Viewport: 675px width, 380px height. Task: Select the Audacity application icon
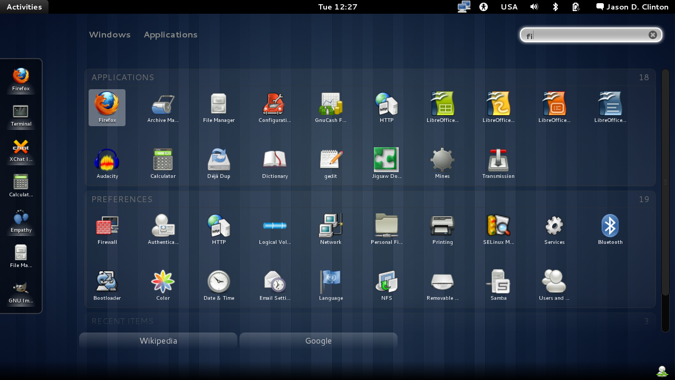pos(107,163)
